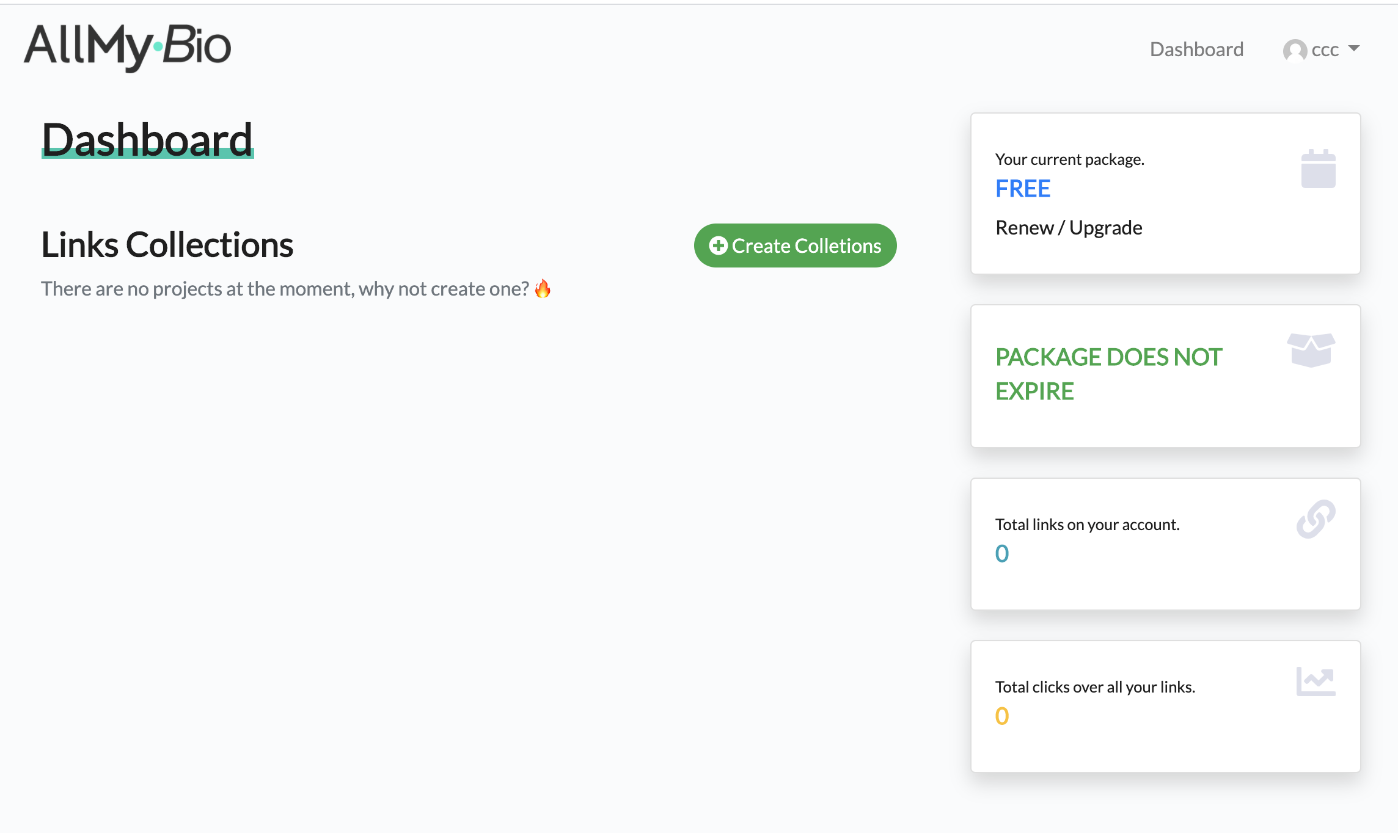
Task: Click the PACKAGE DOES NOT EXPIRE text
Action: point(1108,374)
